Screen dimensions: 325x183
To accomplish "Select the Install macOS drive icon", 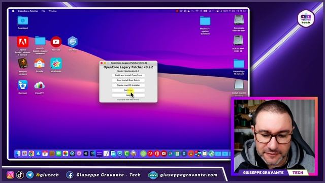I will (x=239, y=85).
